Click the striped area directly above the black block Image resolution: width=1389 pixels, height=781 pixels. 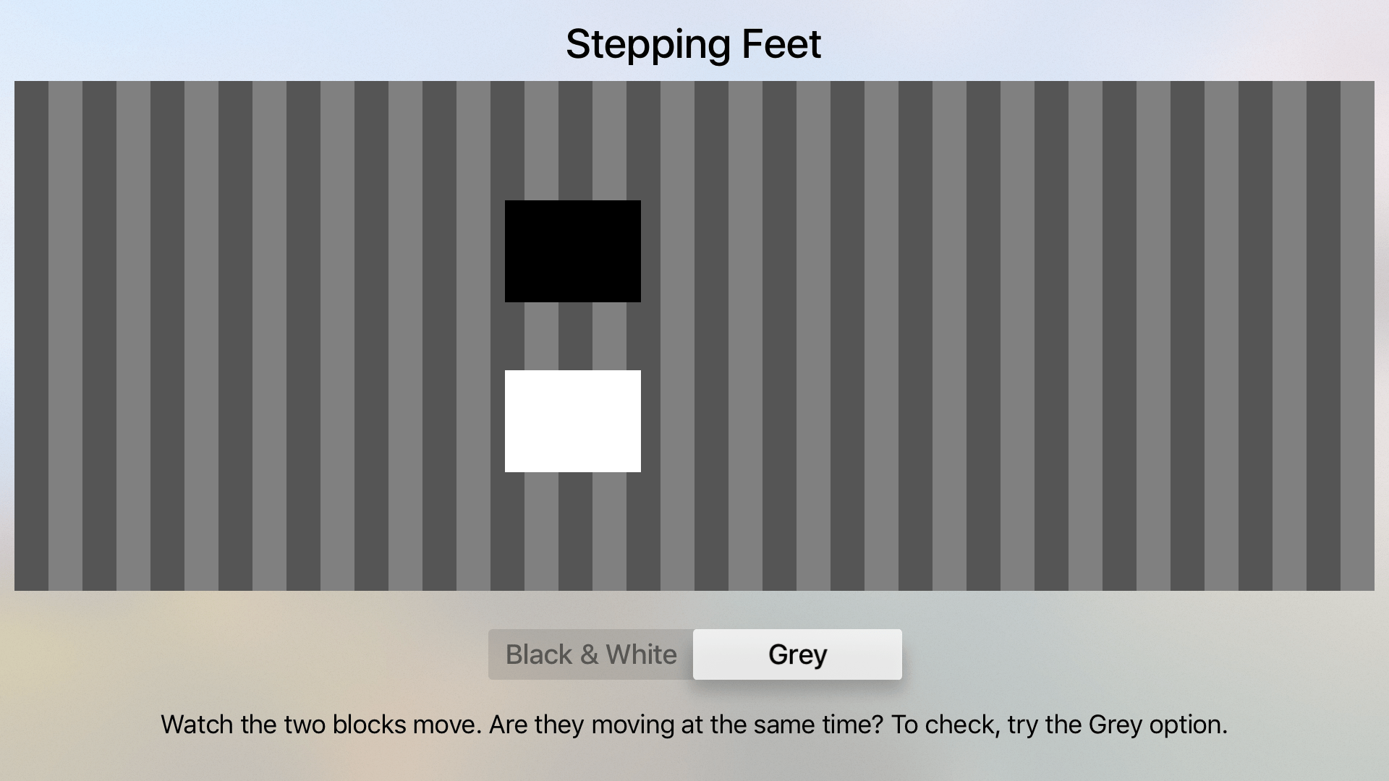573,140
